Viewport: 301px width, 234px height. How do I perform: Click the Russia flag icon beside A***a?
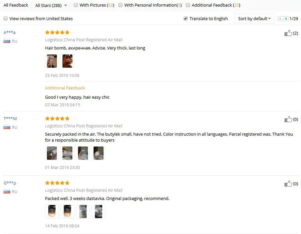click(x=7, y=41)
